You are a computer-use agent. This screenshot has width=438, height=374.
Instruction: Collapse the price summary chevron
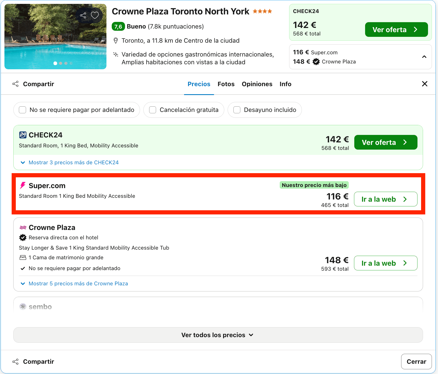pos(424,57)
